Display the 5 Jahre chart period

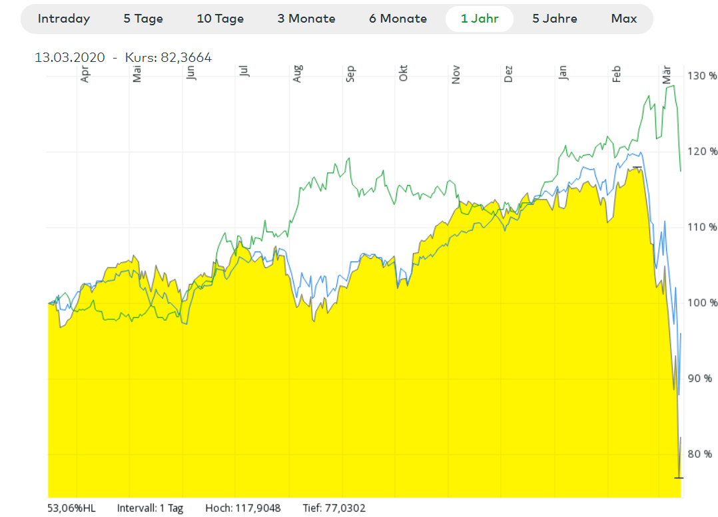(554, 19)
